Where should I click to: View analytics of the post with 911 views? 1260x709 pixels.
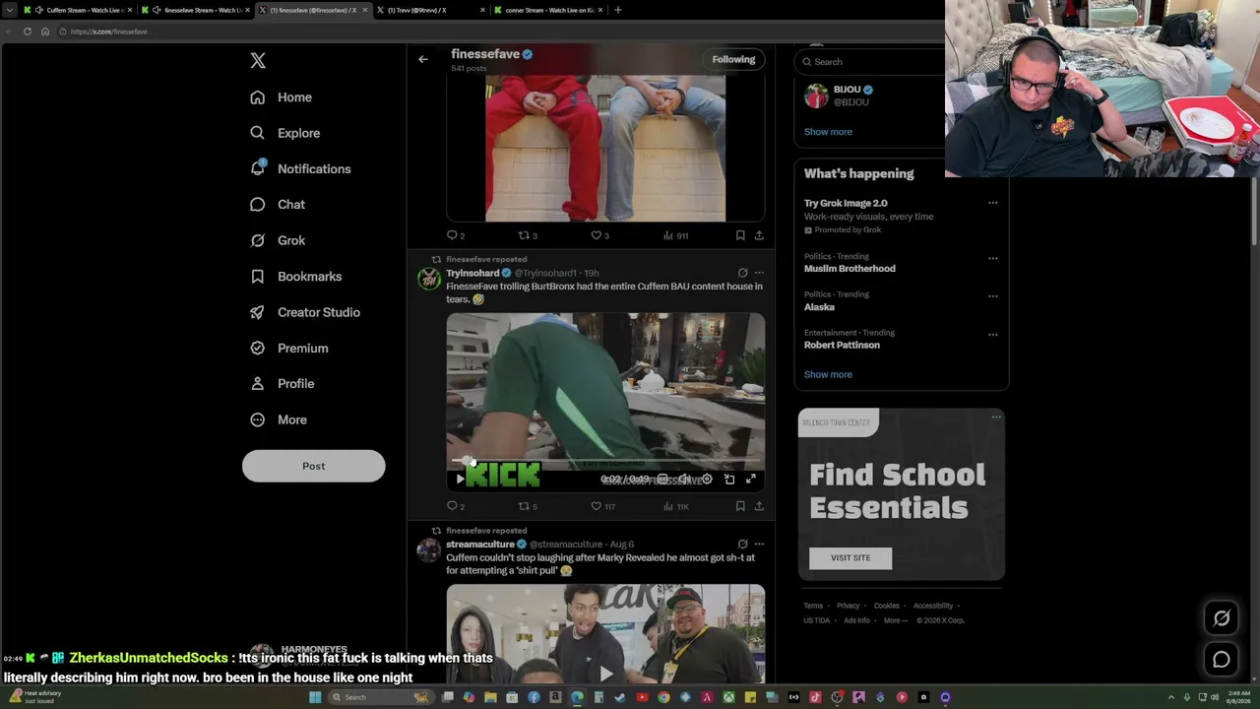click(x=676, y=235)
